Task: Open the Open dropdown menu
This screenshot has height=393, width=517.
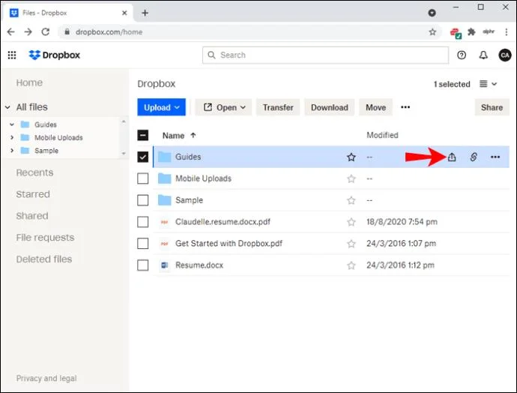Action: pyautogui.click(x=223, y=107)
